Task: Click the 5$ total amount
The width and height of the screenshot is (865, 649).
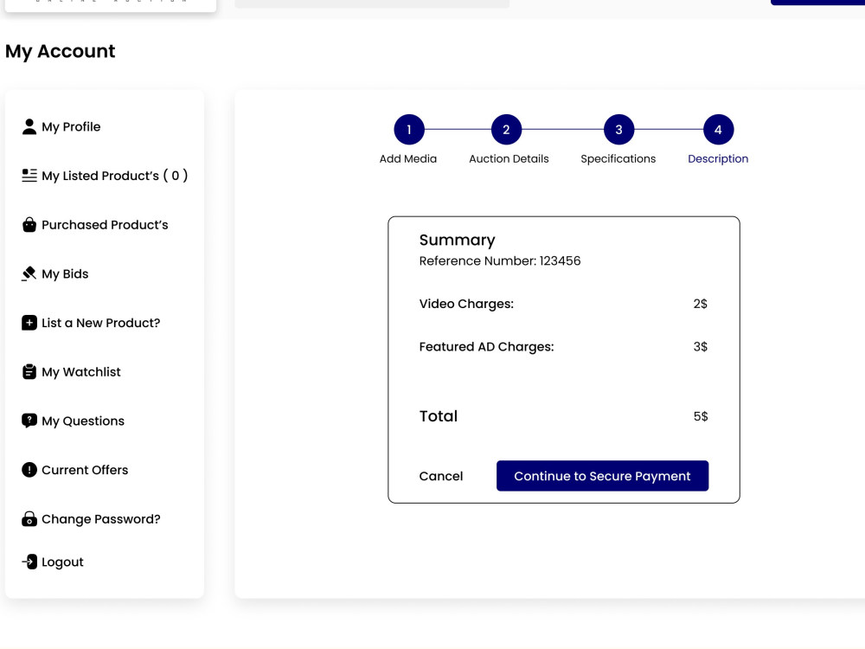Action: pyautogui.click(x=701, y=417)
